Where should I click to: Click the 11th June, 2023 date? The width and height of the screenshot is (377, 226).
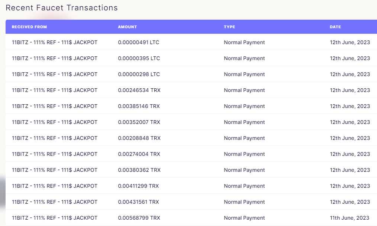(349, 218)
